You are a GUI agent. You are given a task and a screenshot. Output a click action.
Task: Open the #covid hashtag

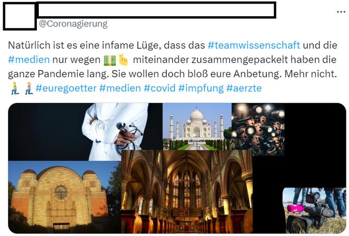[x=159, y=88]
